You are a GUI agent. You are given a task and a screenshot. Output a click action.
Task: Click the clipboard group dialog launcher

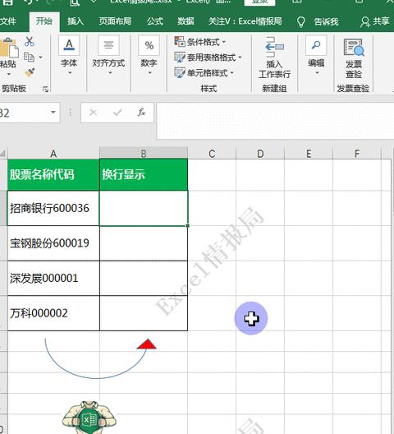coord(46,89)
